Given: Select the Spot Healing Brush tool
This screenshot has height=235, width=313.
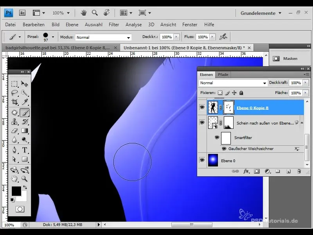Looking at the screenshot, I should pos(14,112).
